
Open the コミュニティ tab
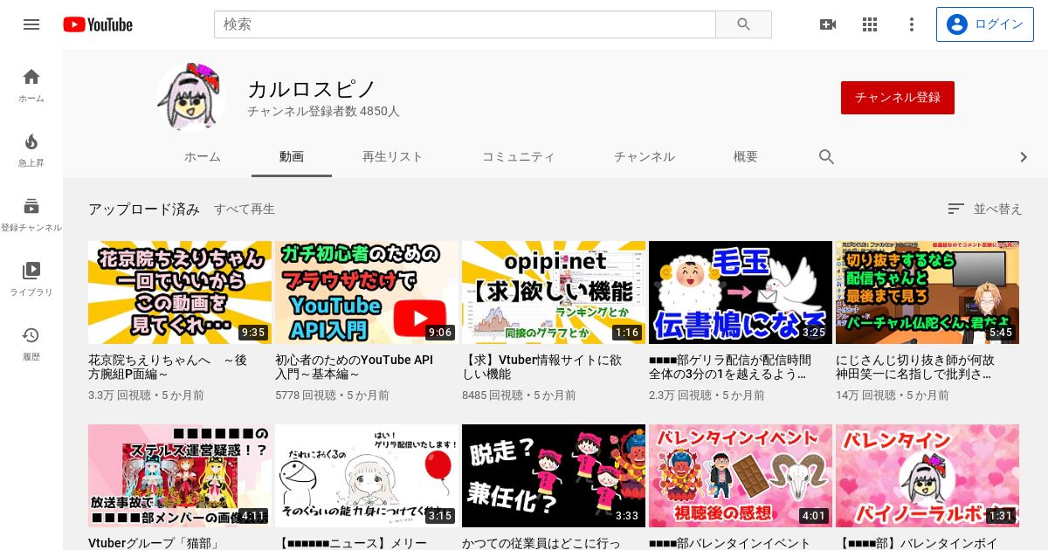click(519, 157)
